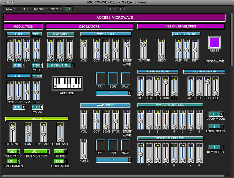
Task: Toggle the STEP mode switch under LFO 2
Action: tap(37, 107)
